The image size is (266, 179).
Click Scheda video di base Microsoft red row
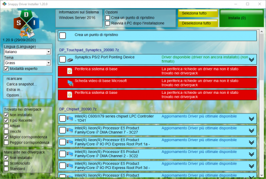coord(157,83)
